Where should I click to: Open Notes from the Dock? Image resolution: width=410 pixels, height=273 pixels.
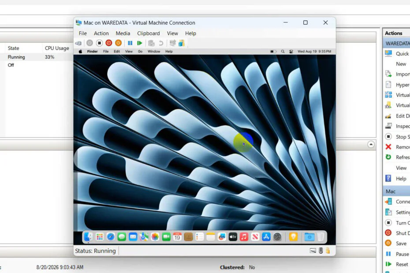(210, 237)
